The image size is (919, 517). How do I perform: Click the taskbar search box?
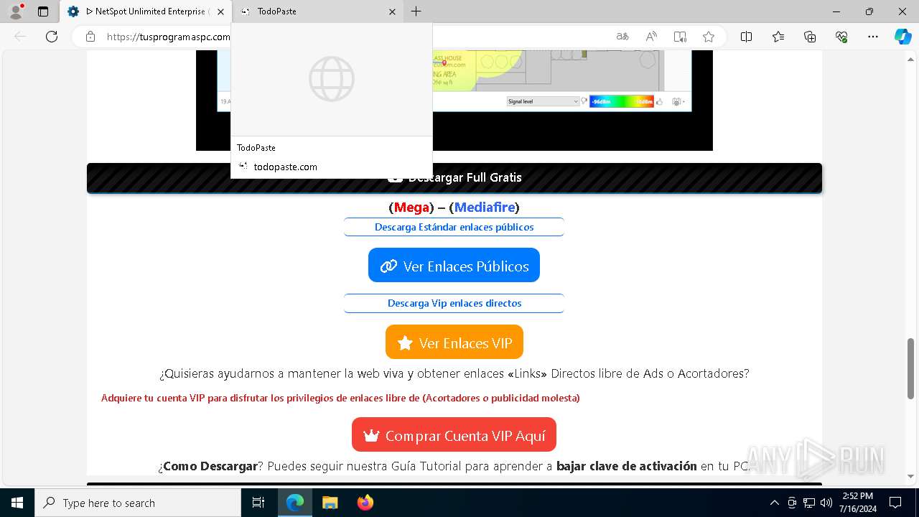138,503
